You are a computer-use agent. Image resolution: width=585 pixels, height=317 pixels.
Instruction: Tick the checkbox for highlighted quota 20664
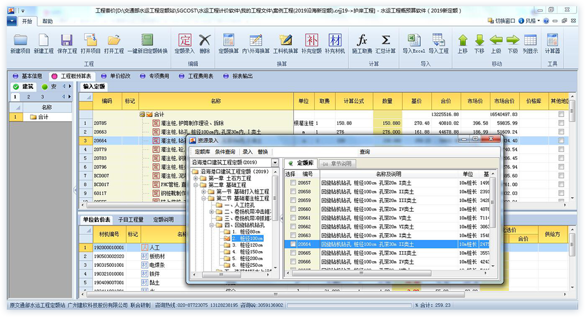tap(293, 244)
